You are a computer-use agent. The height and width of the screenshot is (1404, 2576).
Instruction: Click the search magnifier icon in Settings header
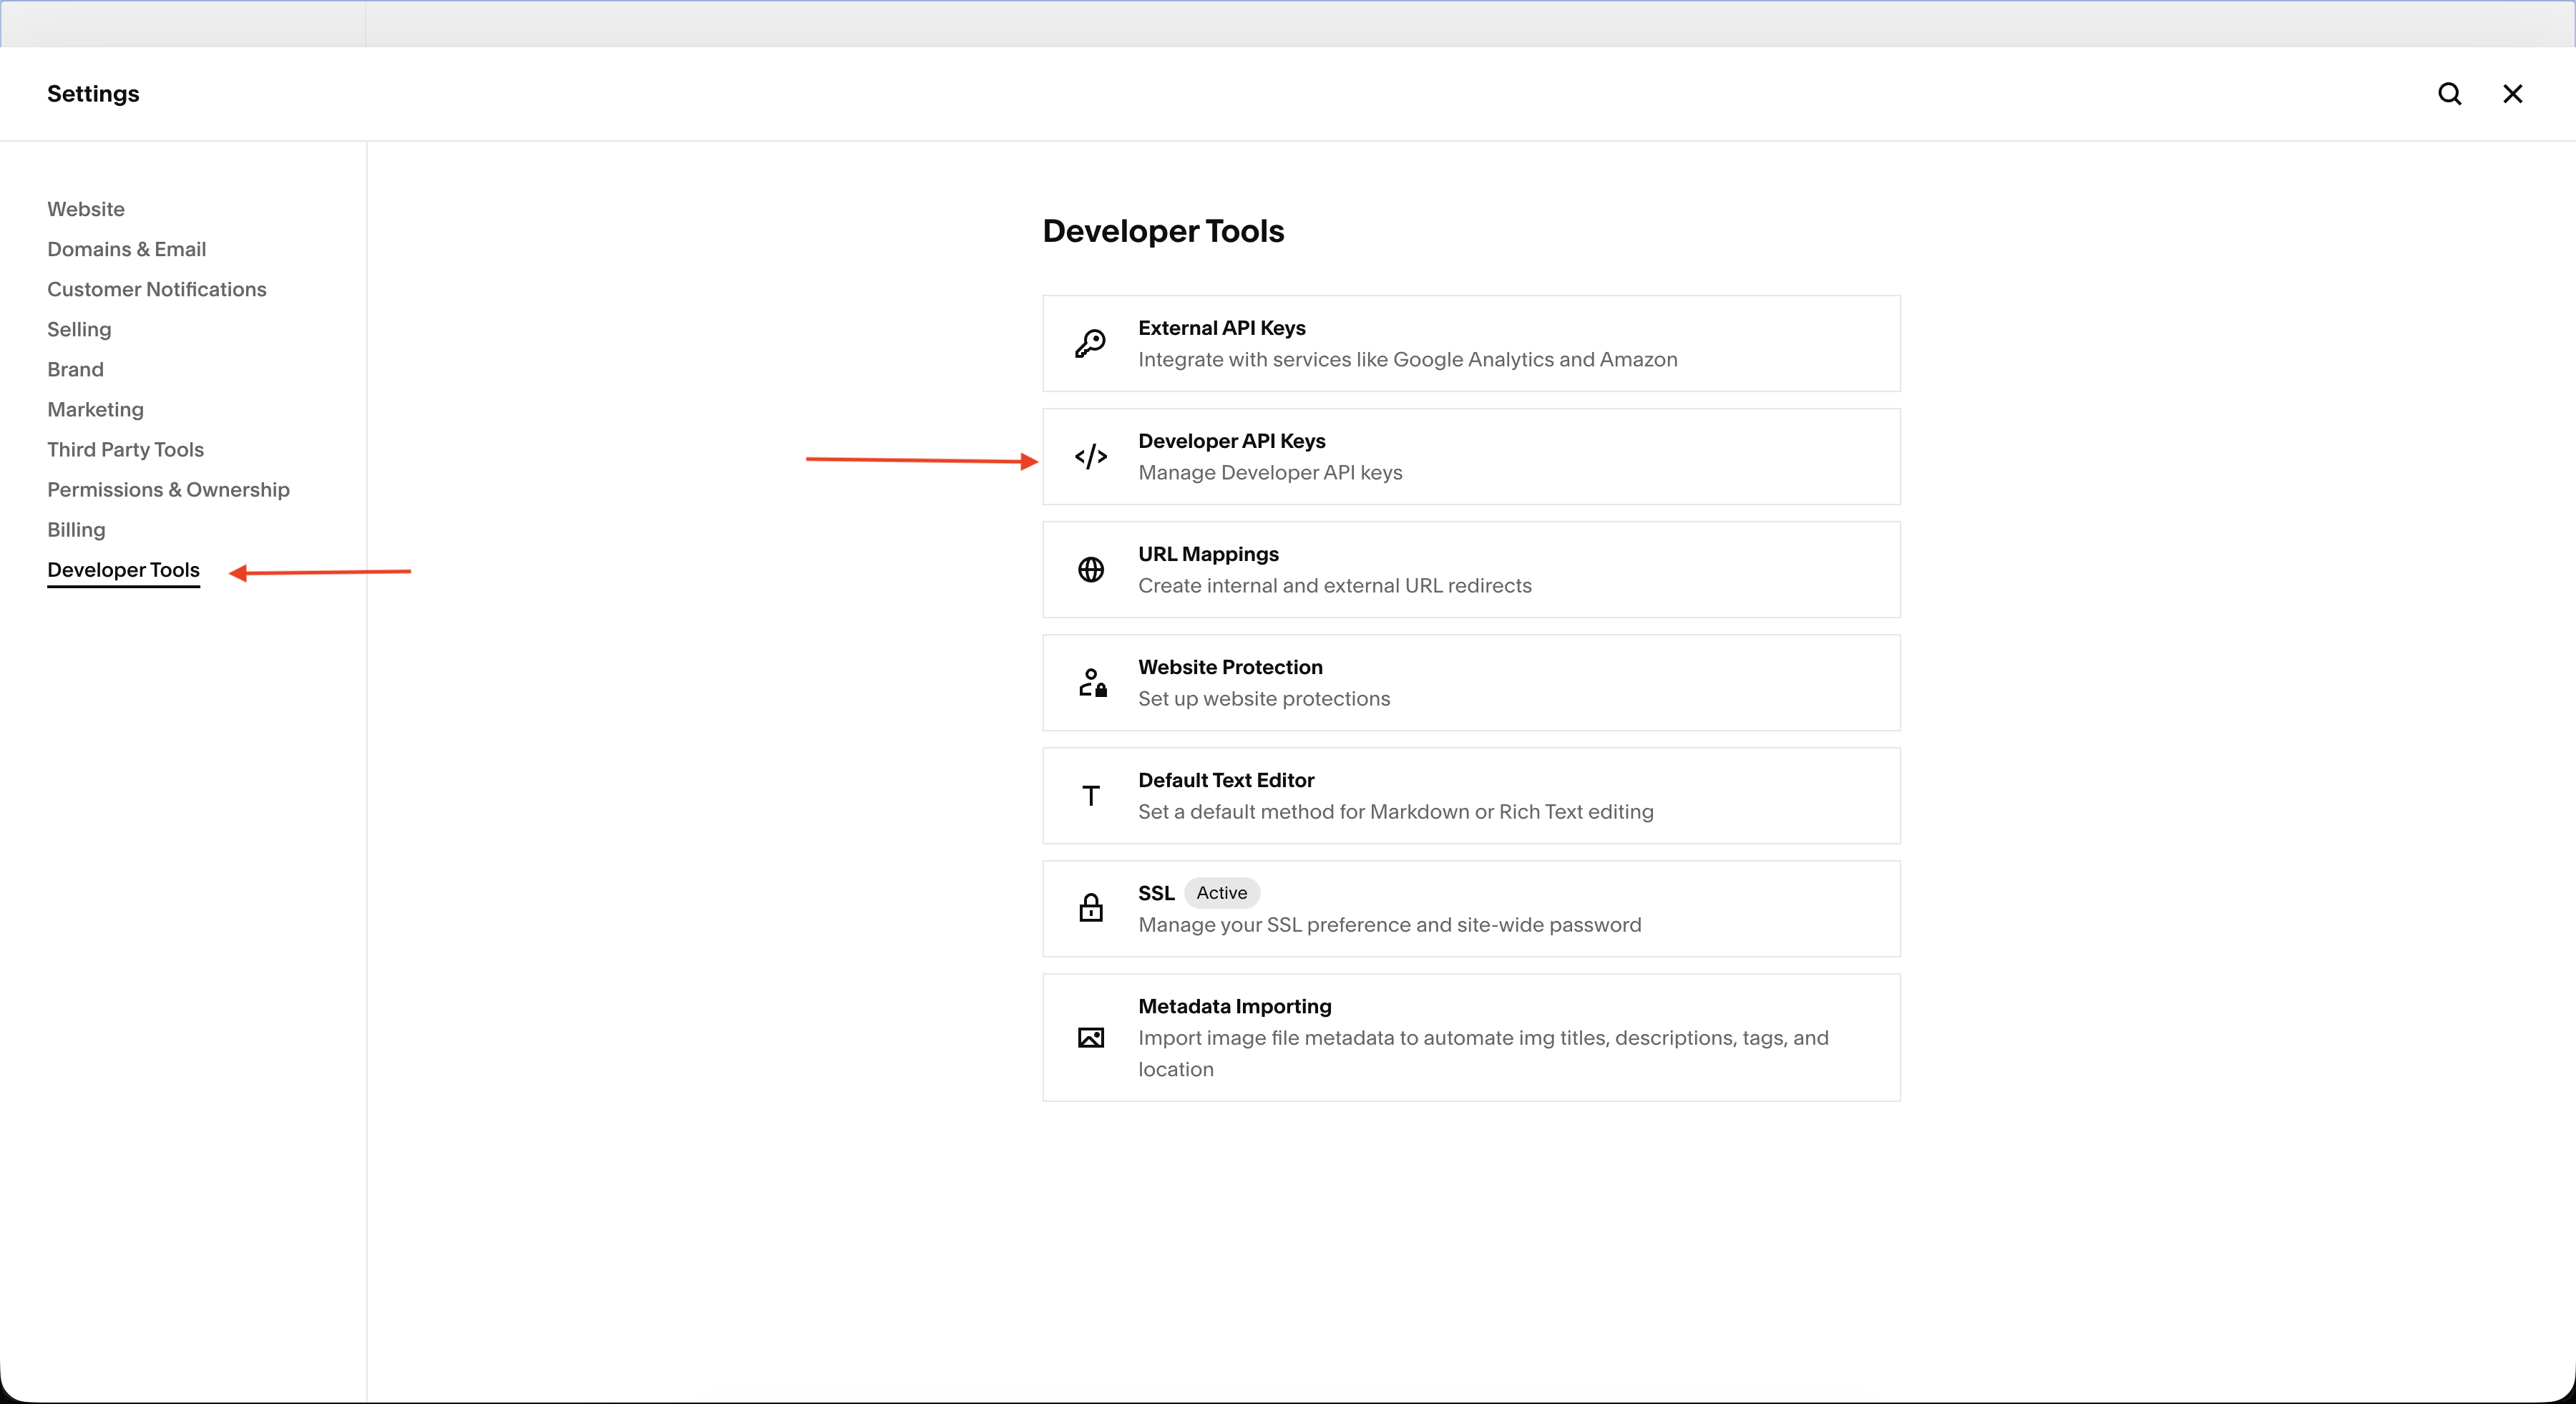(2449, 94)
